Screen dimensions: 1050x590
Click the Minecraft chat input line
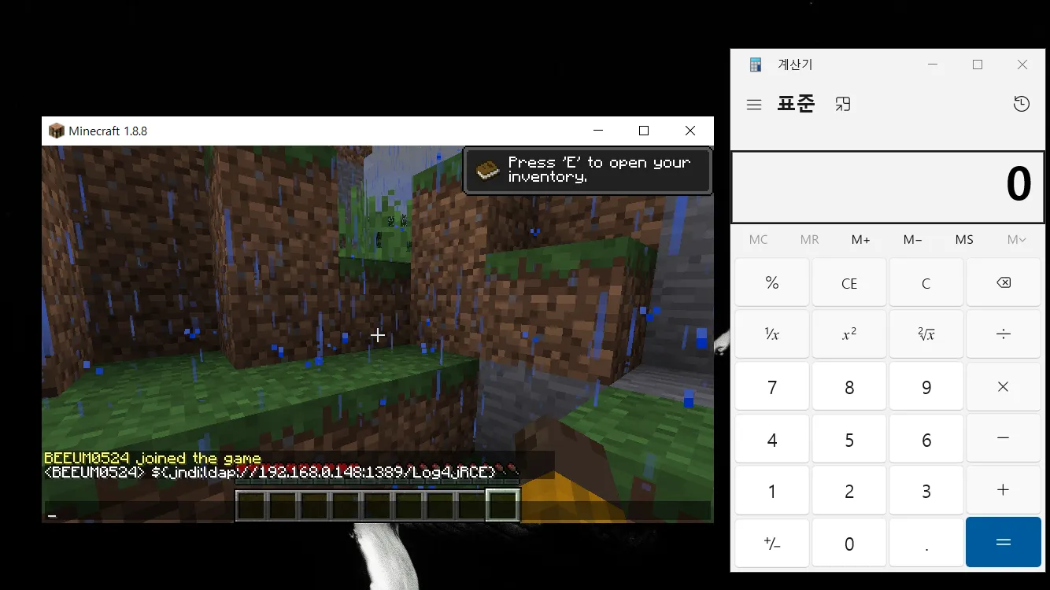click(378, 512)
